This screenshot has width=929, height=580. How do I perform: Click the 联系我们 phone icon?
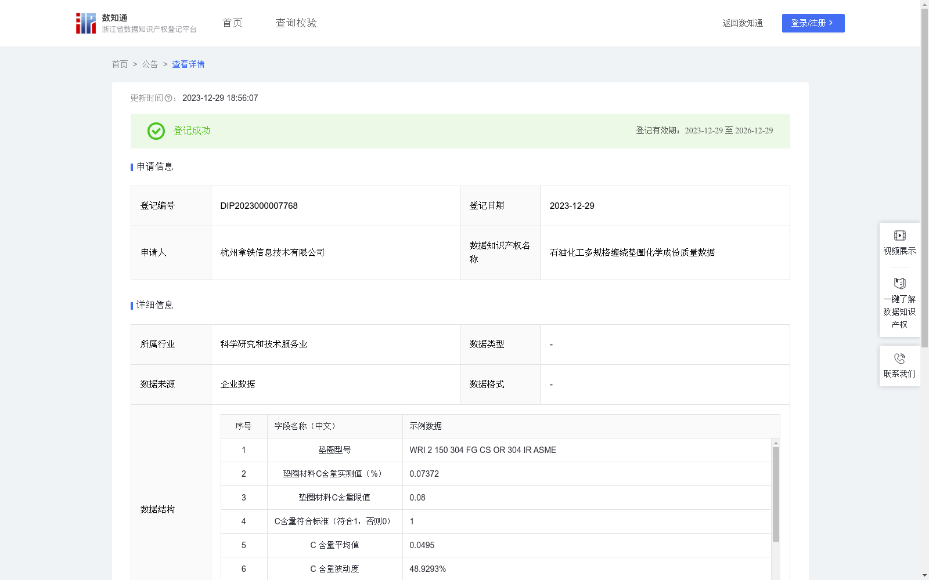tap(899, 358)
